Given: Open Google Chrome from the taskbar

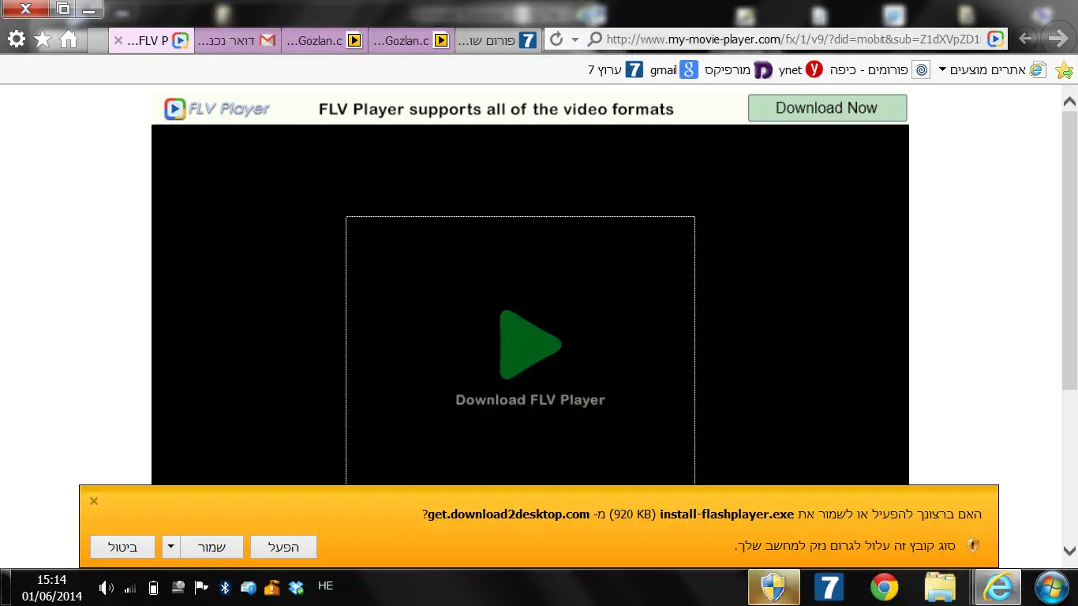Looking at the screenshot, I should click(884, 587).
